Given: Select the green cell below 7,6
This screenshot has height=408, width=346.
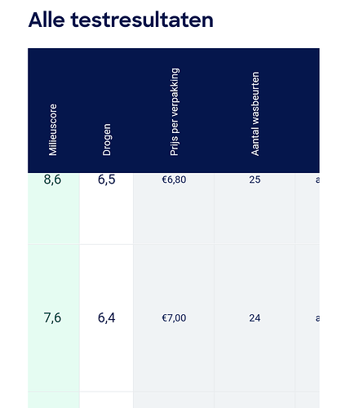Looking at the screenshot, I should pyautogui.click(x=54, y=400).
